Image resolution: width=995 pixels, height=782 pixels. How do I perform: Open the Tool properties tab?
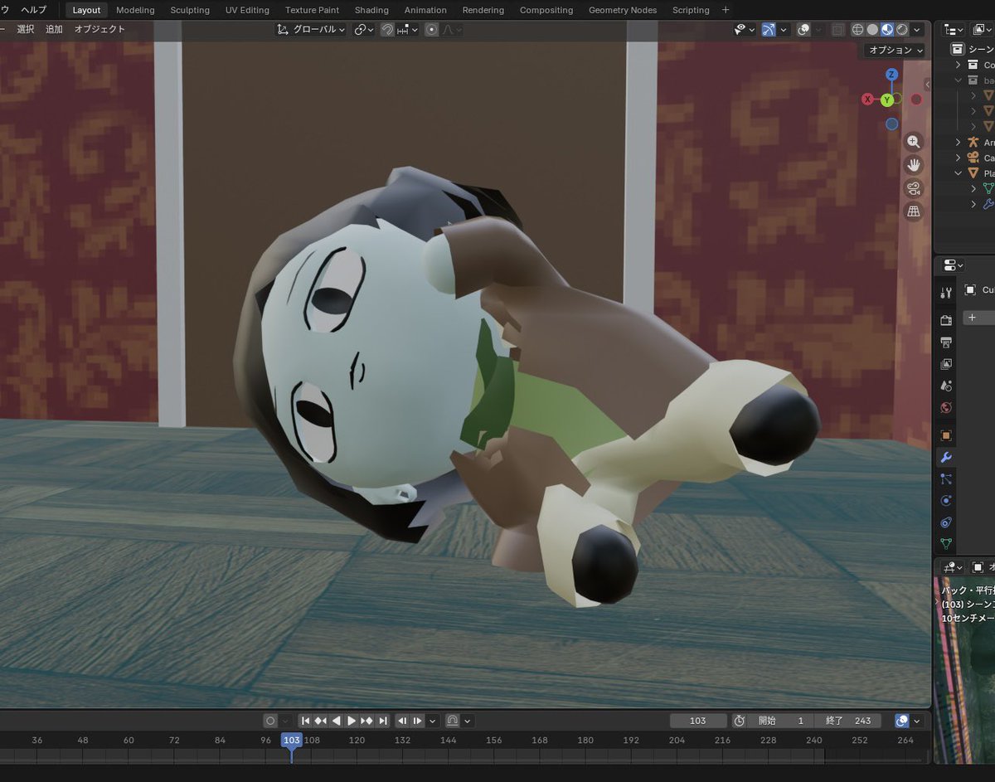(x=946, y=292)
